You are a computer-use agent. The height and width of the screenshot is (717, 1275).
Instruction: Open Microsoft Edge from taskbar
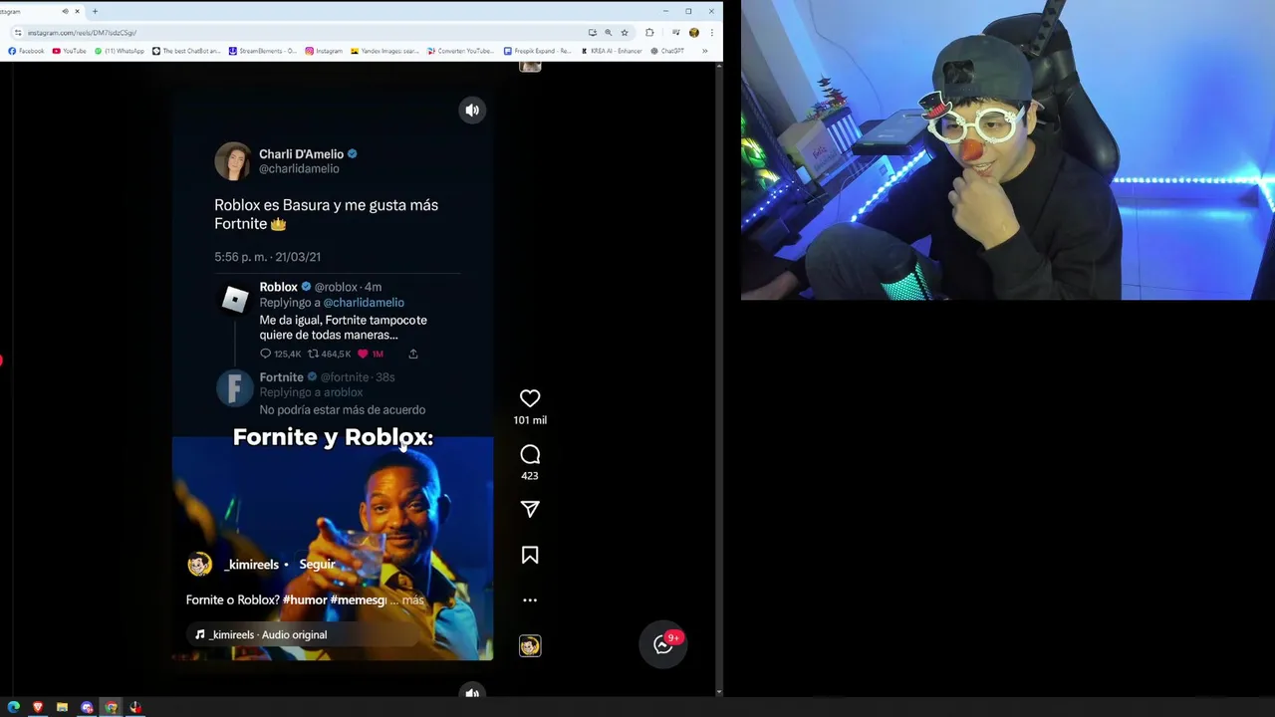coord(14,707)
